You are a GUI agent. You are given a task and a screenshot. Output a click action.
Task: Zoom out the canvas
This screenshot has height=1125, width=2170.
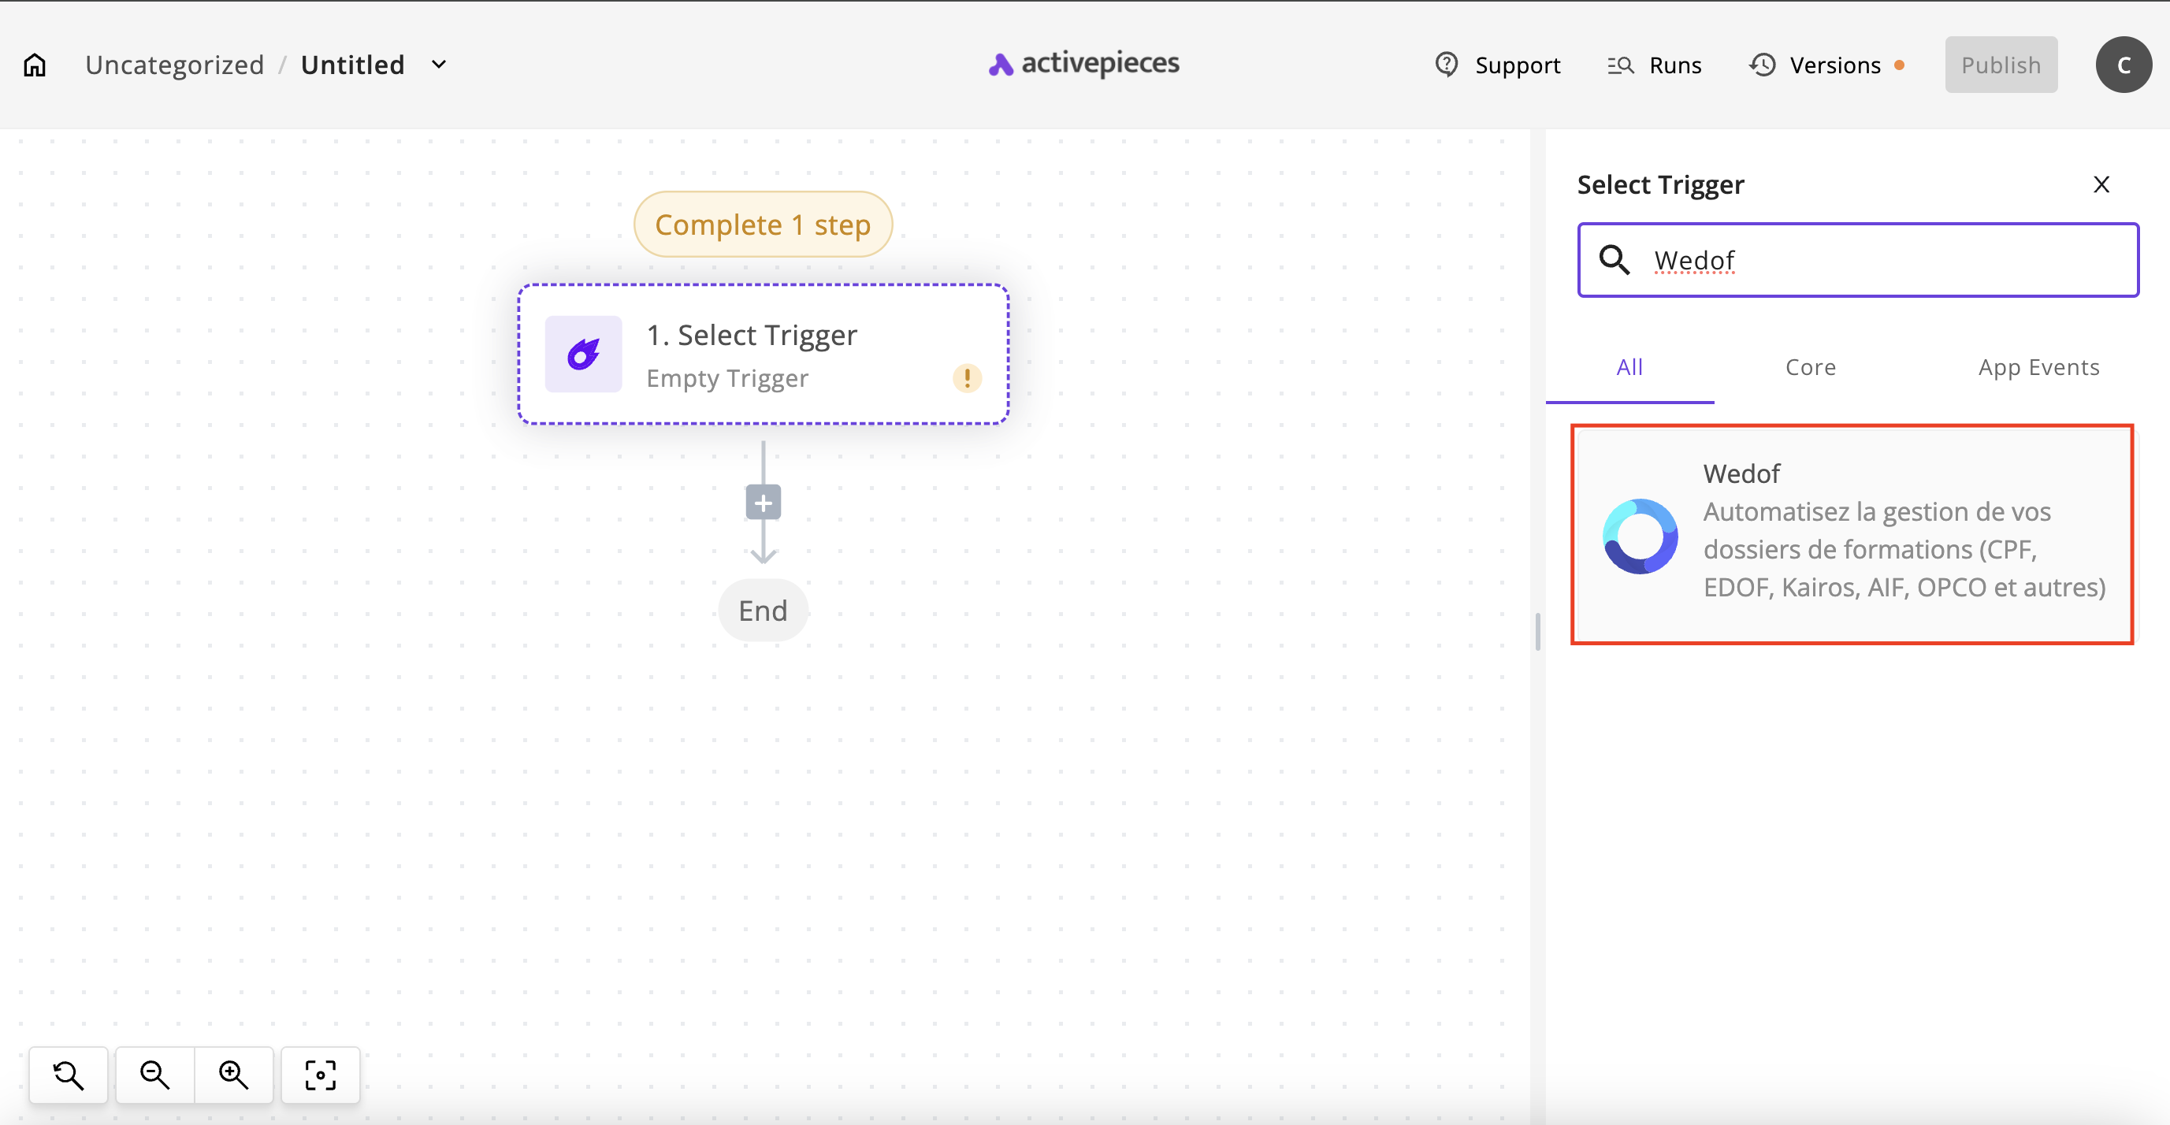pyautogui.click(x=155, y=1075)
